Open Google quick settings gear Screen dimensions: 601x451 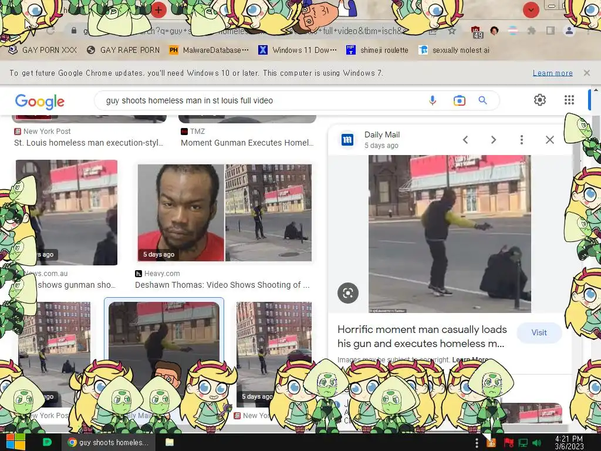pos(540,100)
